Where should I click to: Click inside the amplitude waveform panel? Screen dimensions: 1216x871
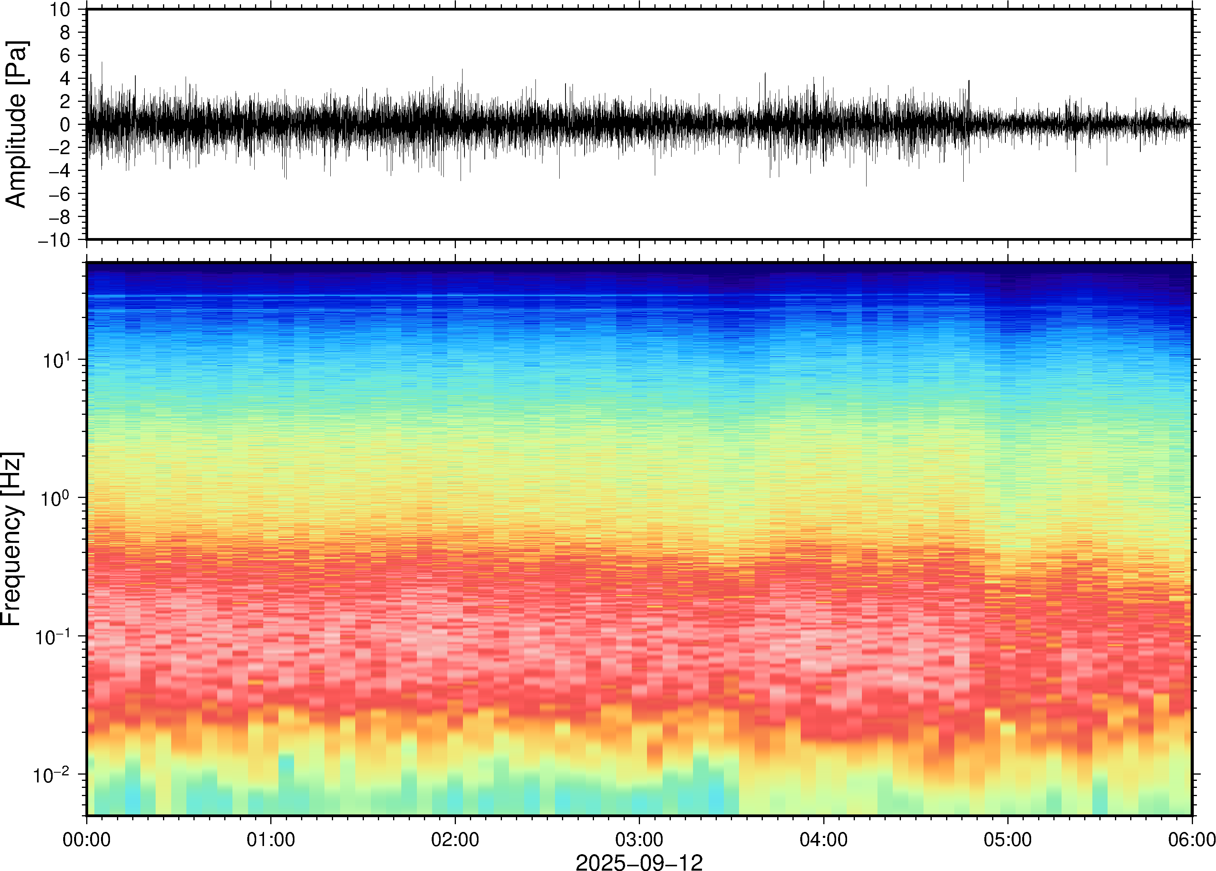click(639, 124)
